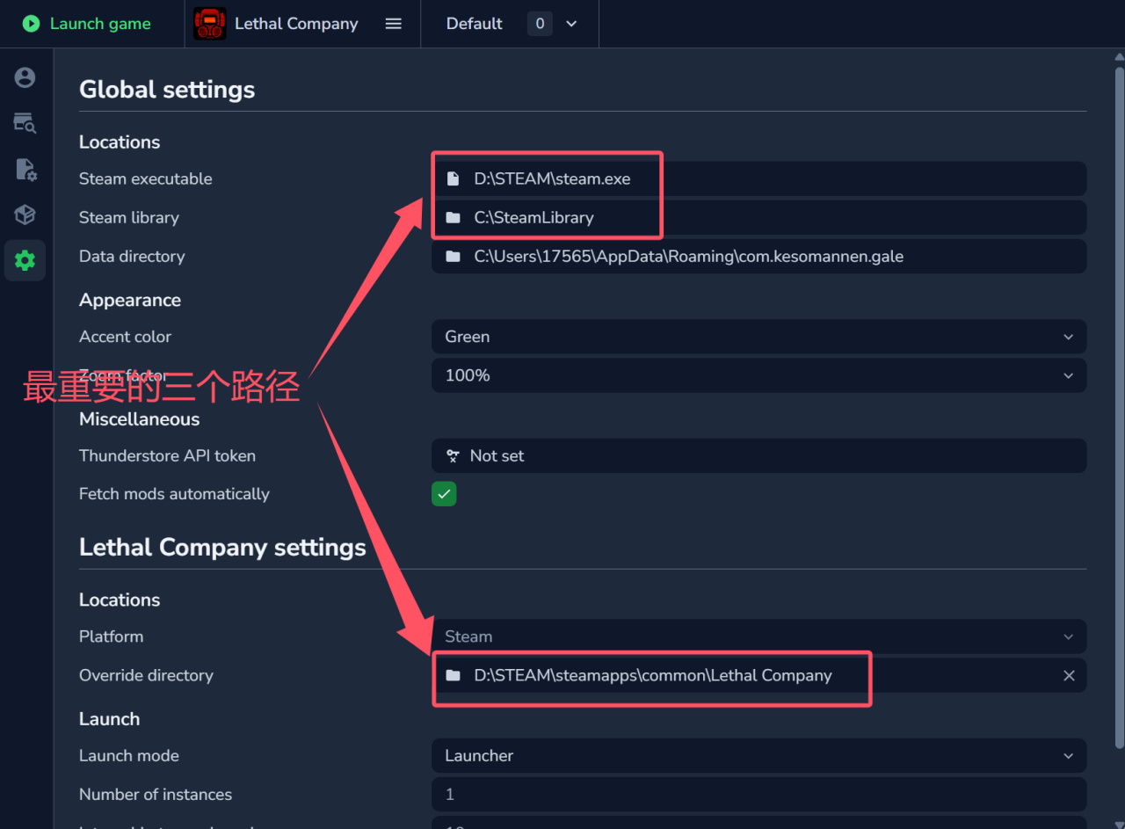Click the Thunderstore API token field
The height and width of the screenshot is (829, 1125).
[758, 455]
